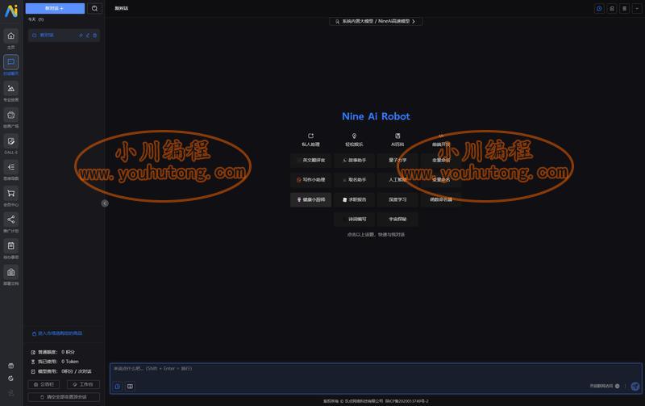Click the 新对话 header title text
The height and width of the screenshot is (406, 645).
coord(122,8)
